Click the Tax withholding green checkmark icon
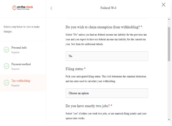 [x=6, y=83]
